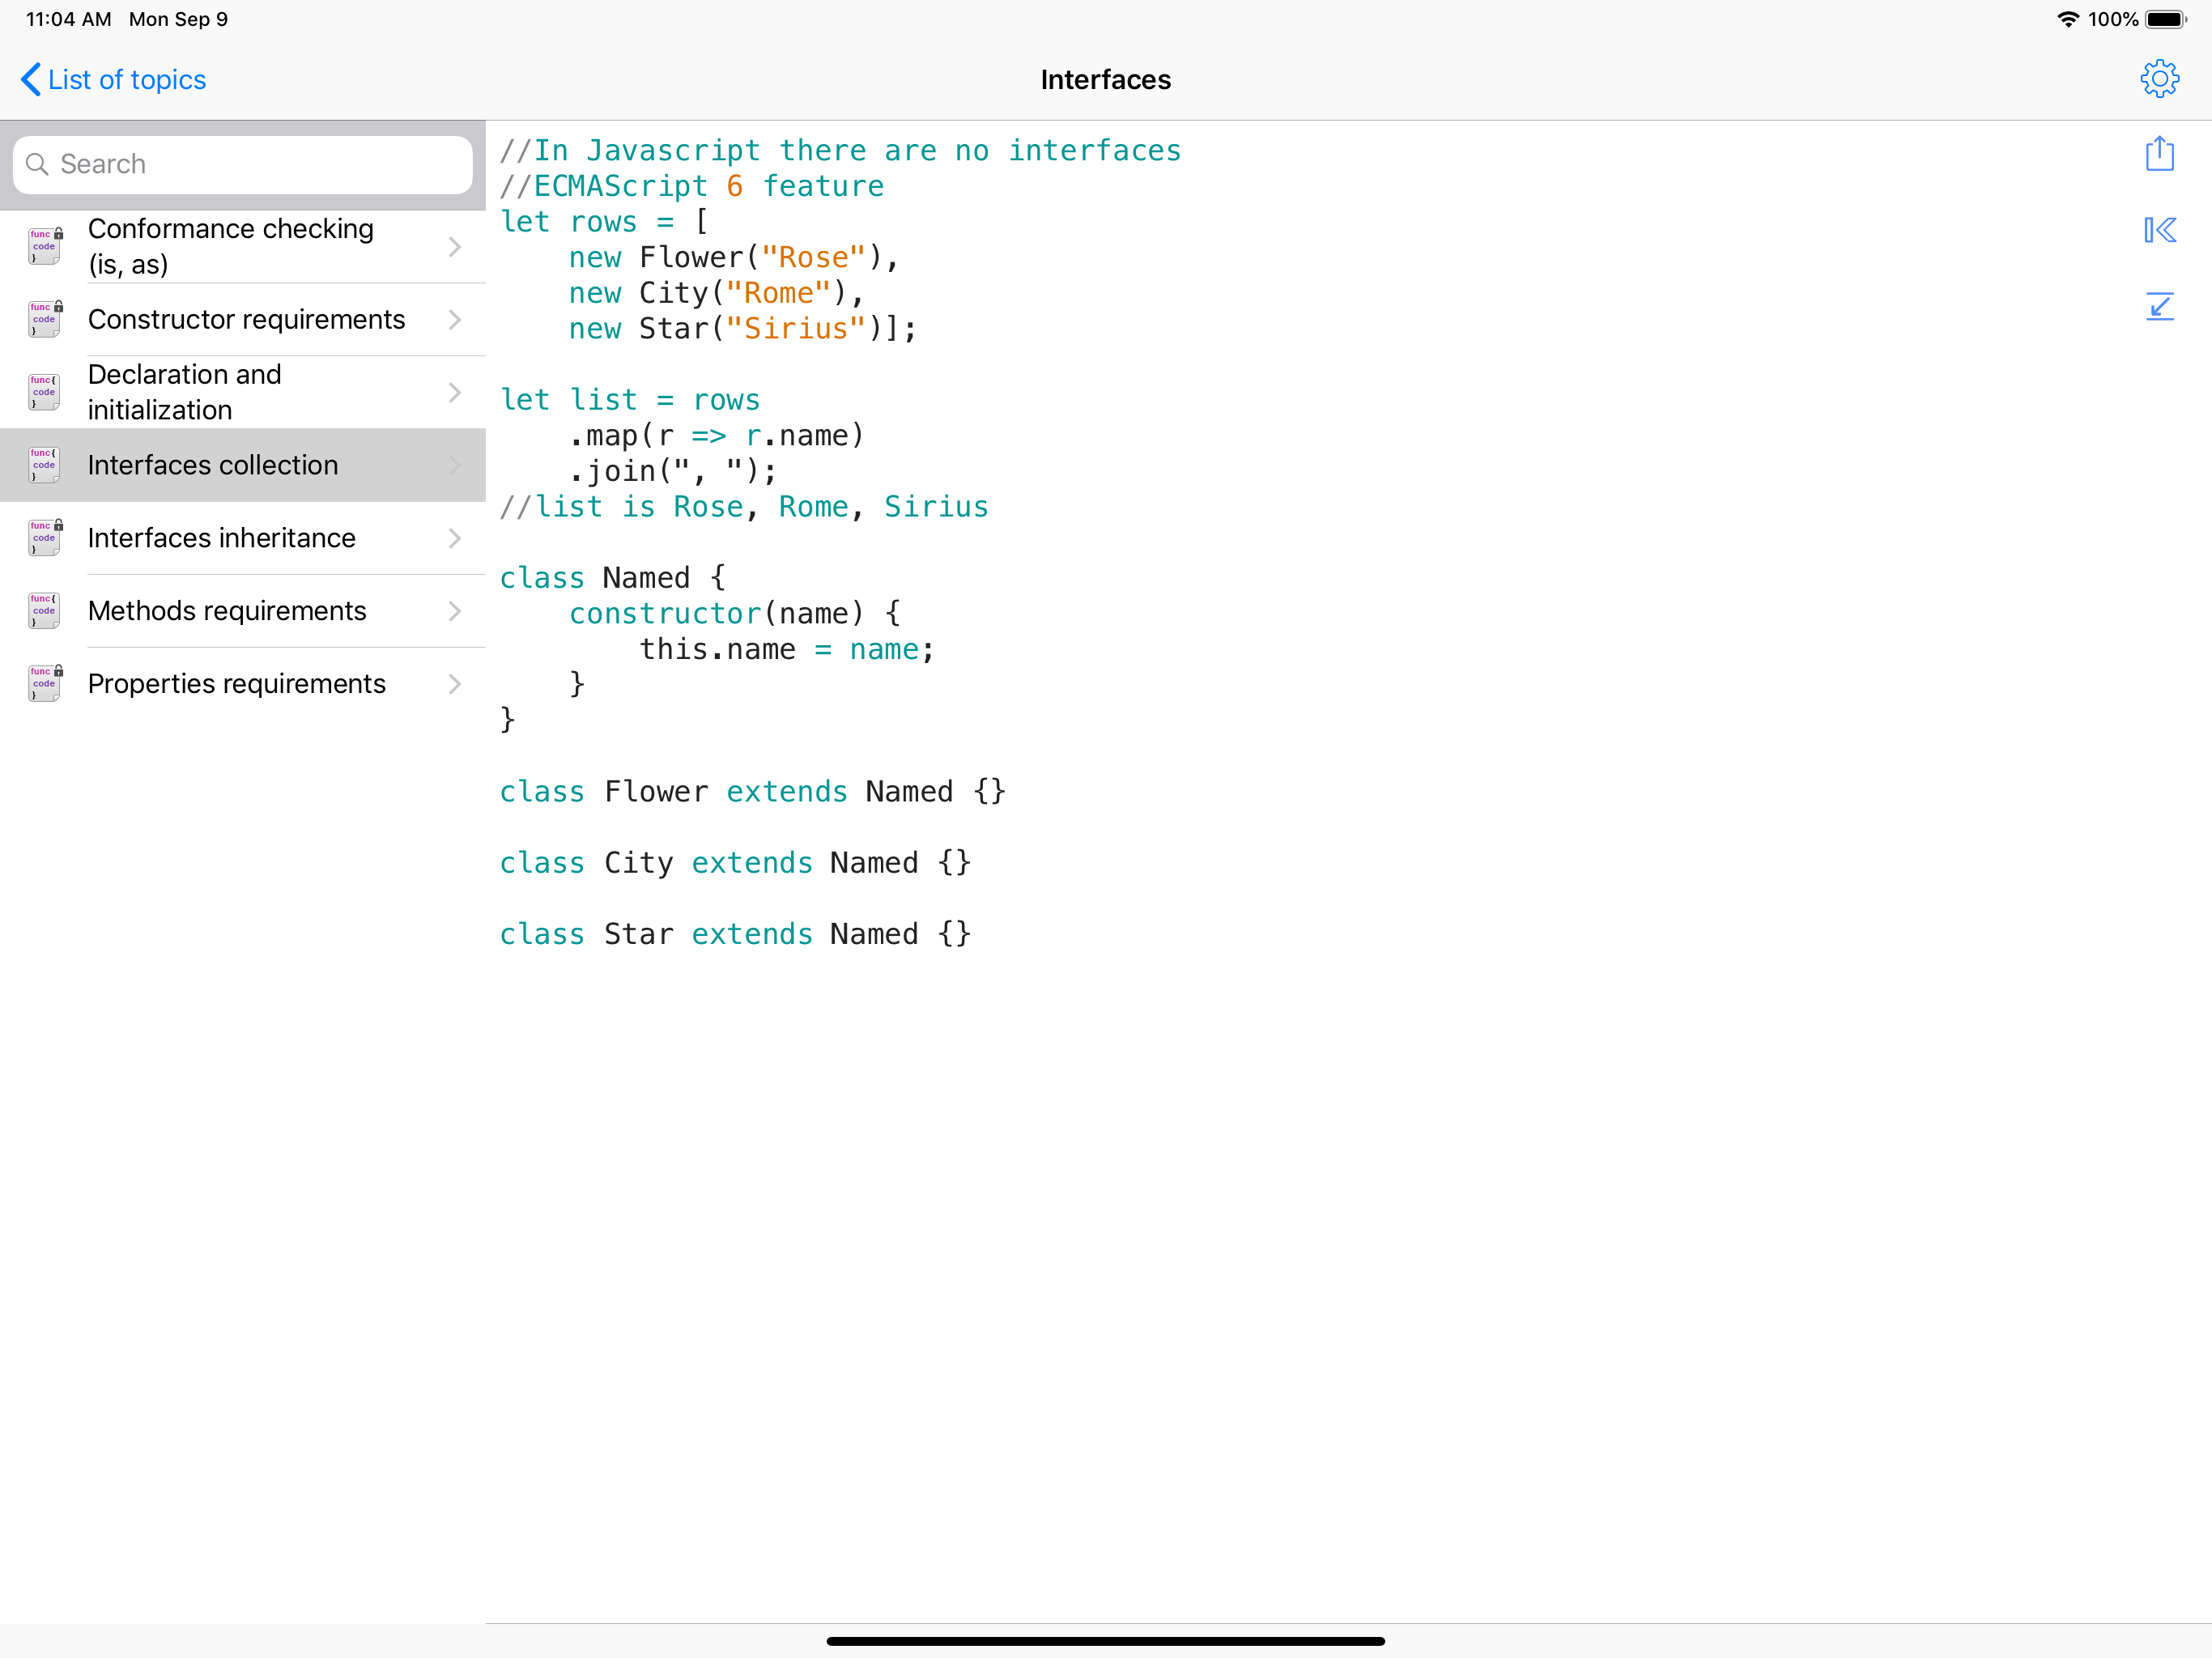Open Methods requirements topic
Screen dimensions: 2212x1658
point(227,611)
